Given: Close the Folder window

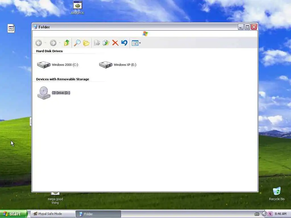Looking at the screenshot, I should (x=254, y=27).
